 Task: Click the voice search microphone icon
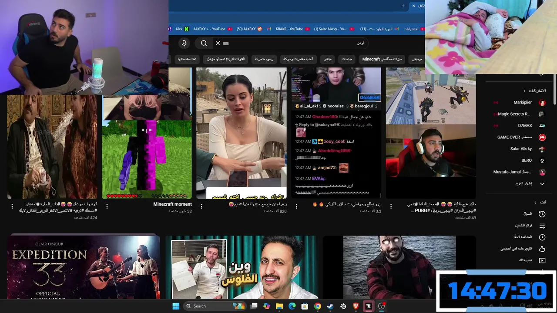point(184,43)
